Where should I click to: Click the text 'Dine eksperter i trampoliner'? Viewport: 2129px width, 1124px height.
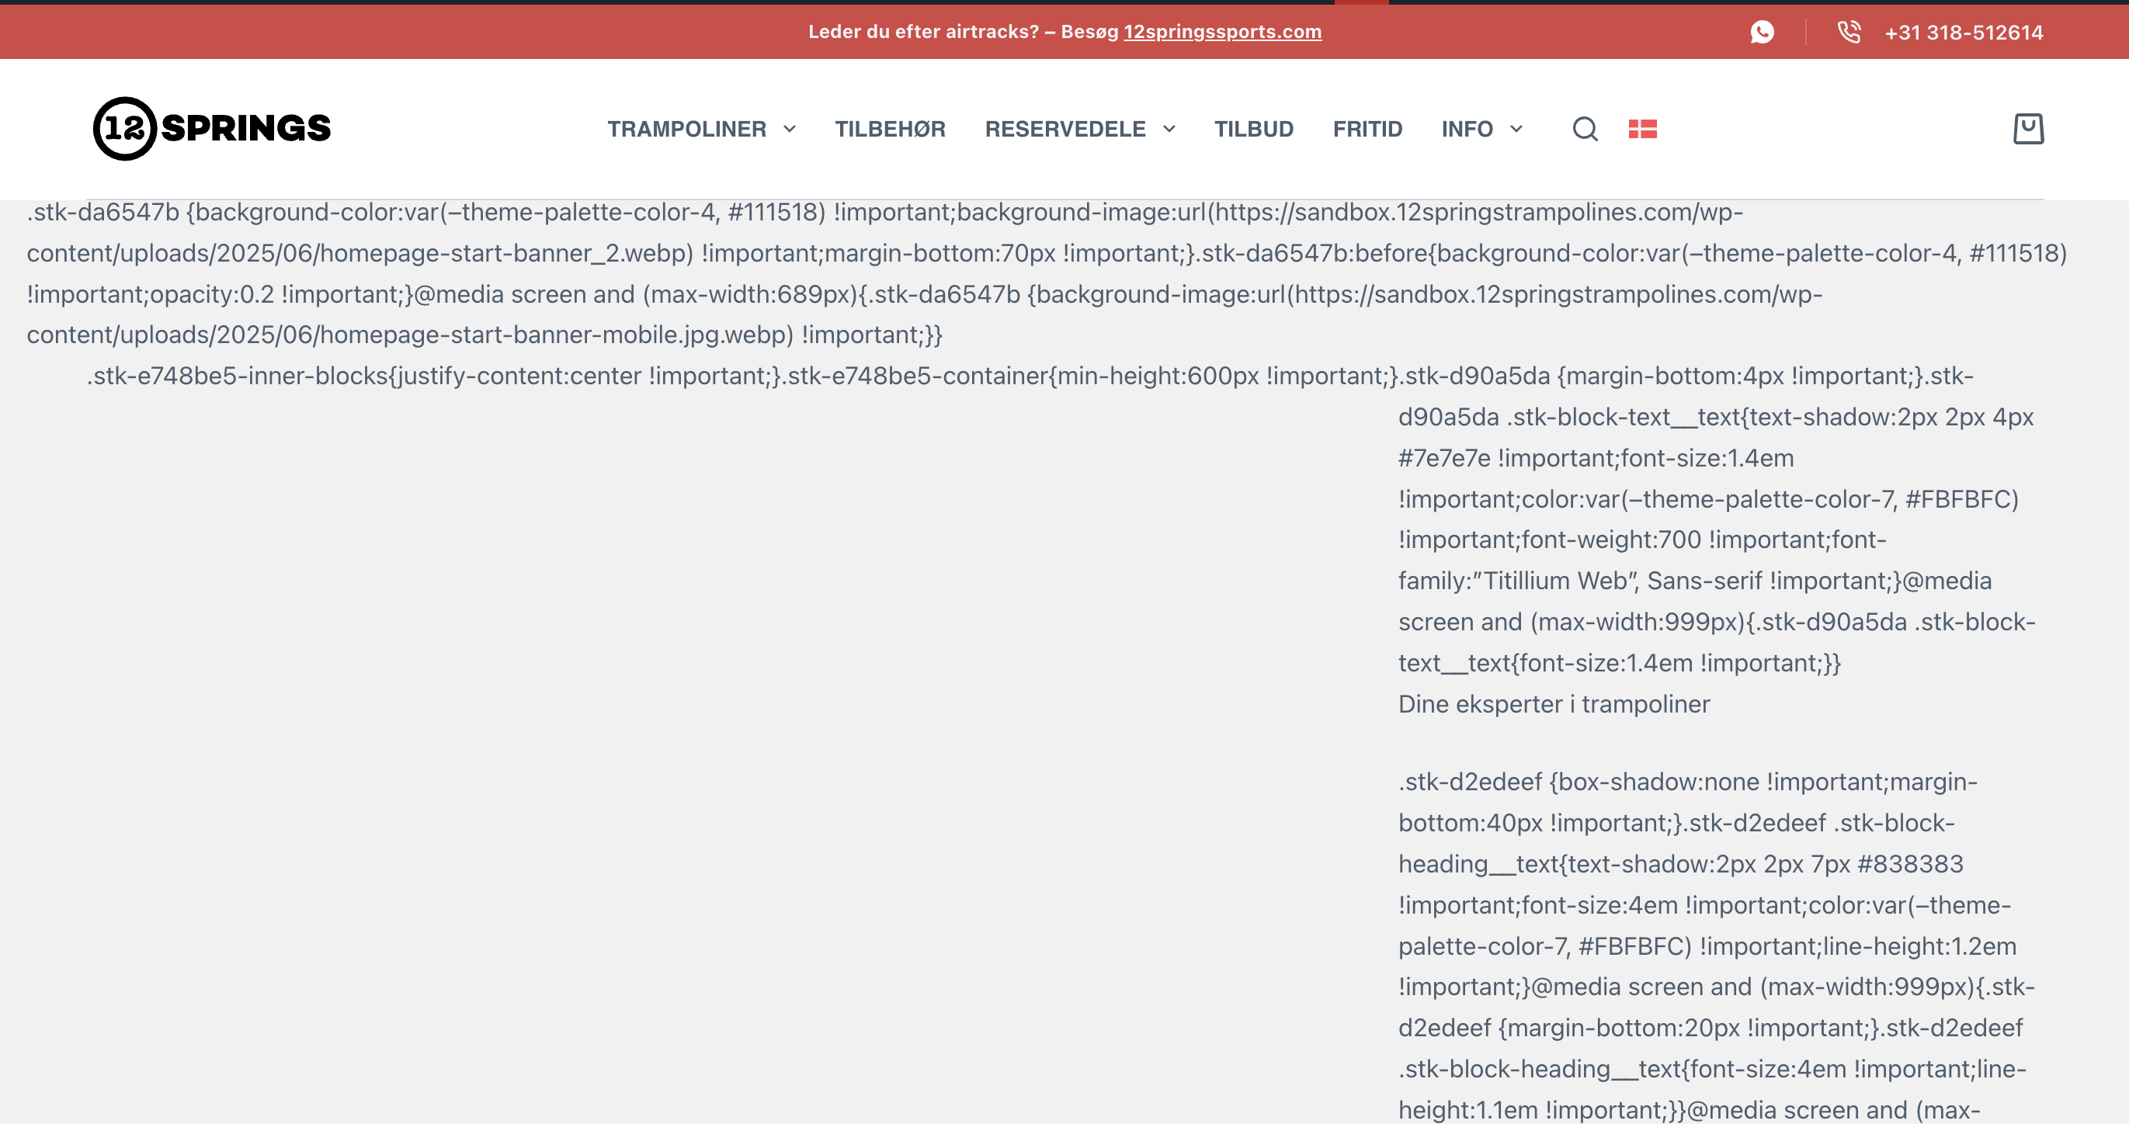coord(1554,704)
